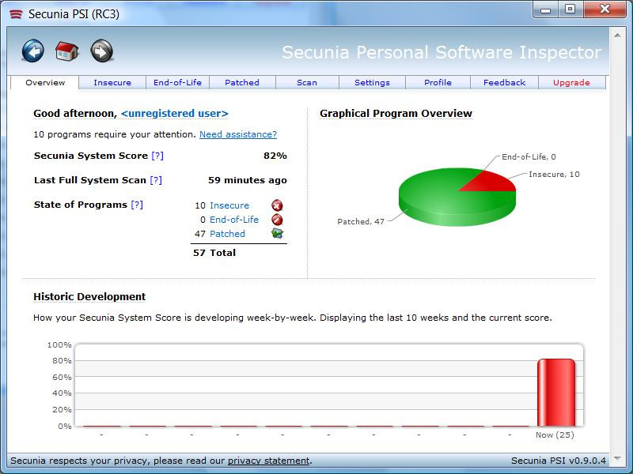The image size is (633, 474).
Task: Open the End-of-Life tab
Action: [177, 83]
